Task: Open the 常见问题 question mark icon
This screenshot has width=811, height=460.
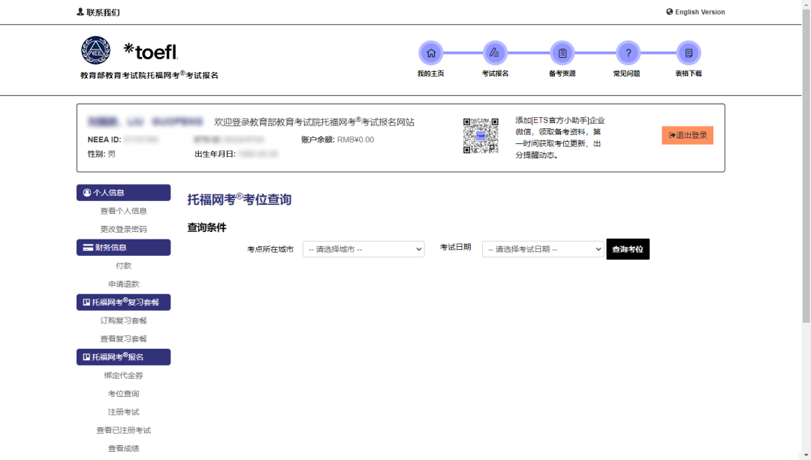Action: [x=628, y=53]
